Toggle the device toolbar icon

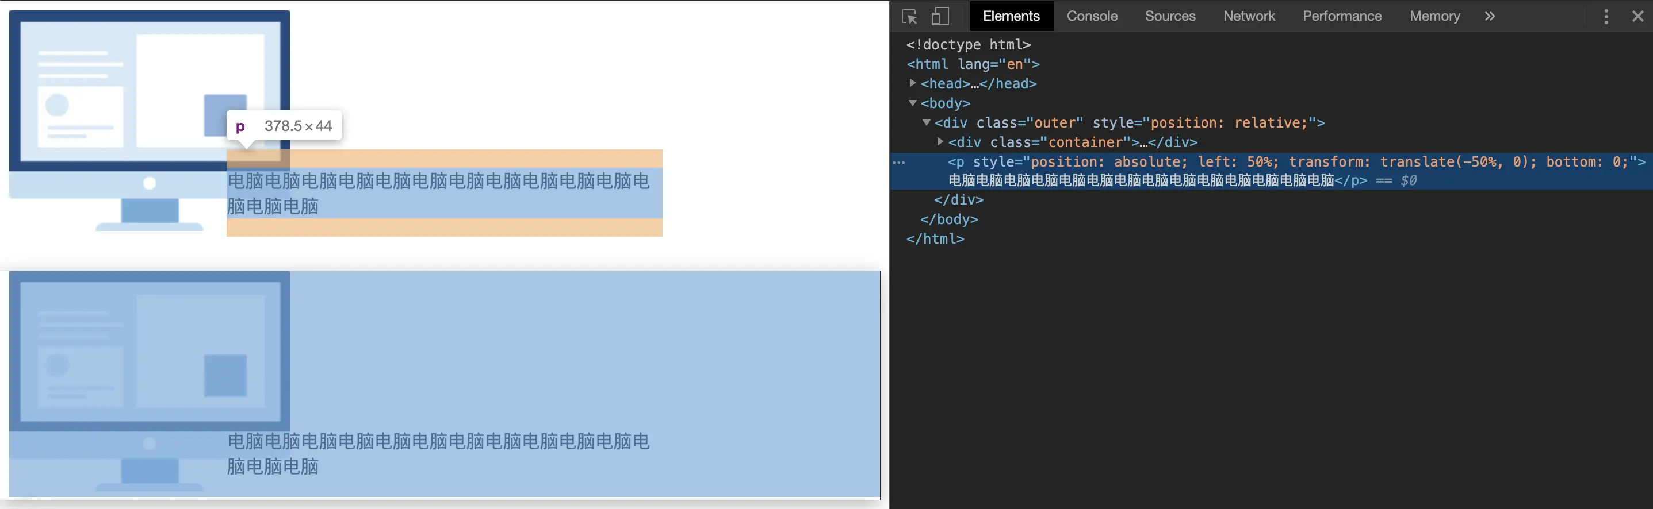coord(940,16)
